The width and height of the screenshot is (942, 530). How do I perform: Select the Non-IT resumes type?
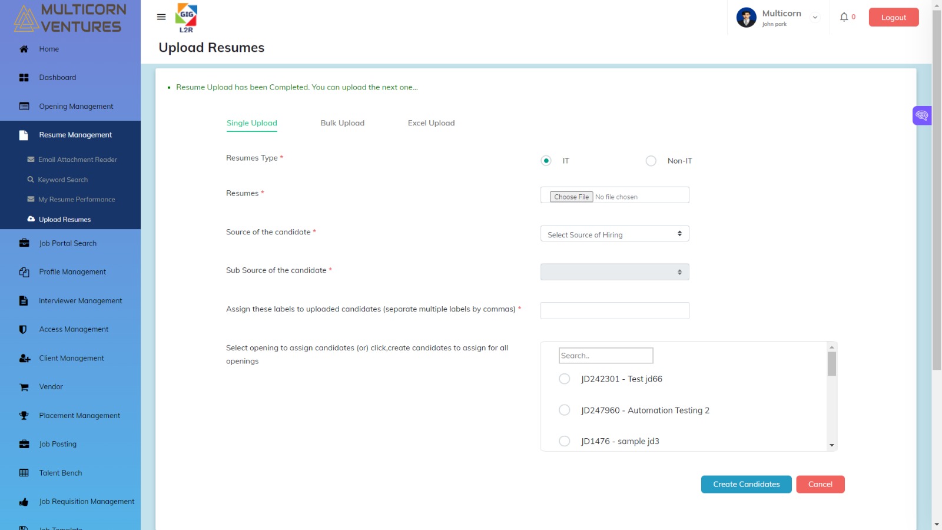651,160
